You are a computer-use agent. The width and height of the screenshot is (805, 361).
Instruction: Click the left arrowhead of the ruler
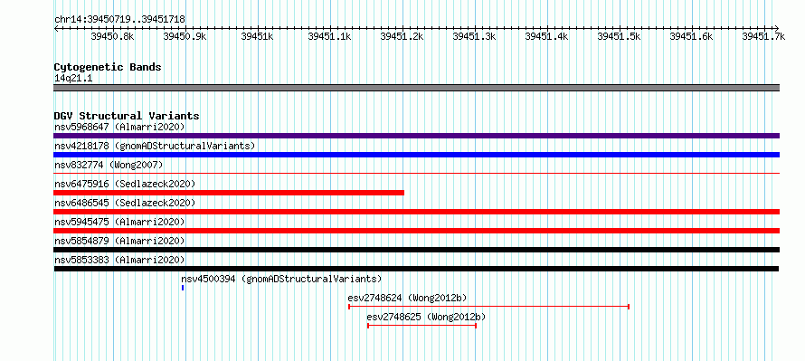tap(56, 28)
